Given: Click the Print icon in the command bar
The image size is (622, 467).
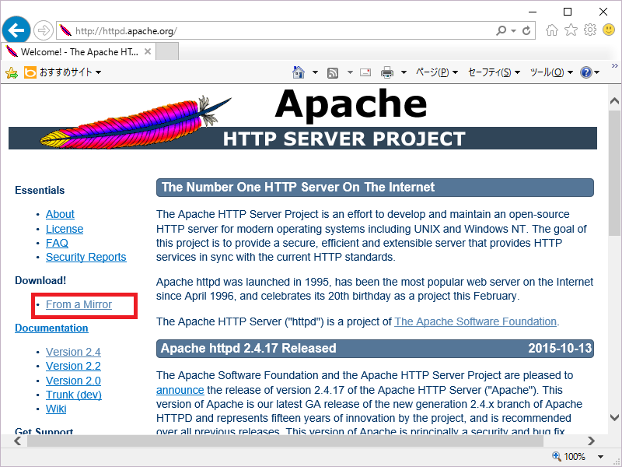Looking at the screenshot, I should click(386, 72).
